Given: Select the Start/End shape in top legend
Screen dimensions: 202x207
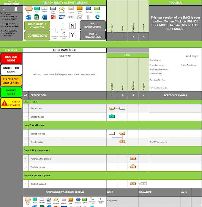Looking at the screenshot, I should tap(29, 9).
